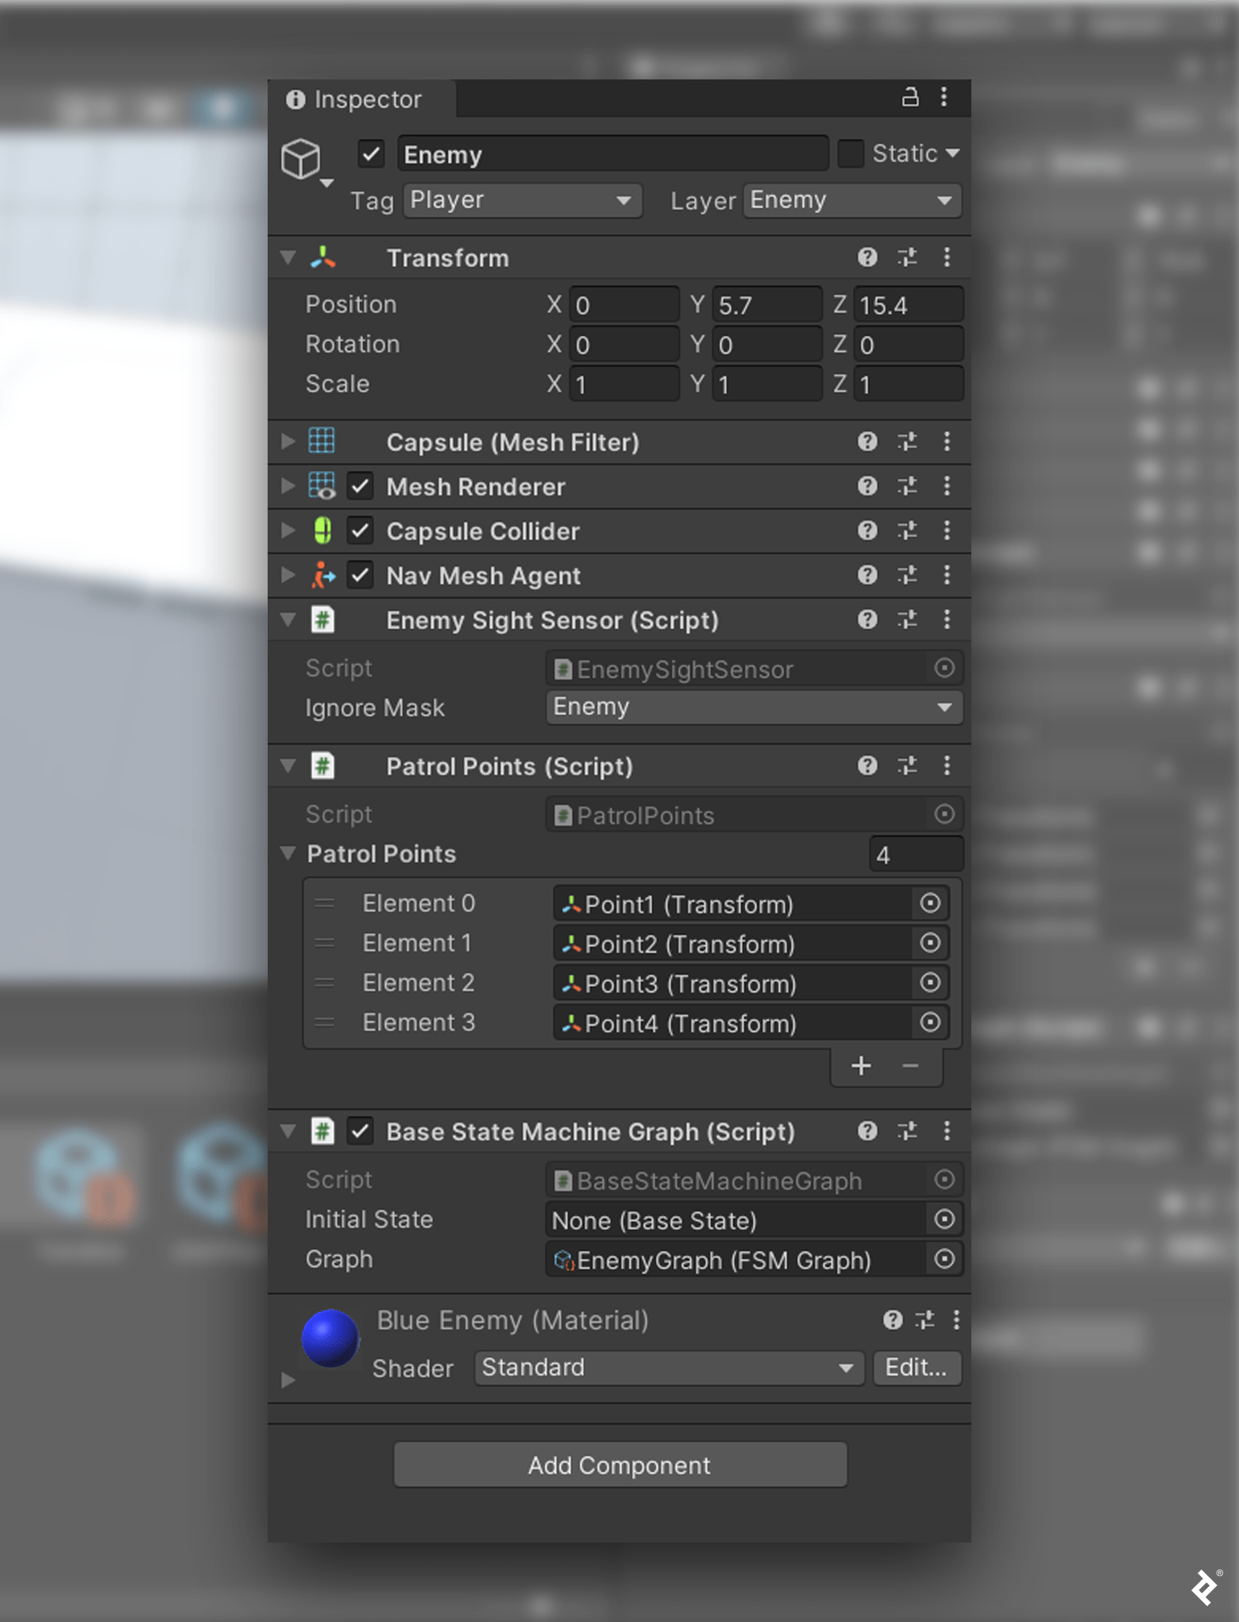
Task: Pick object for Element 0 Point1
Action: (x=930, y=903)
